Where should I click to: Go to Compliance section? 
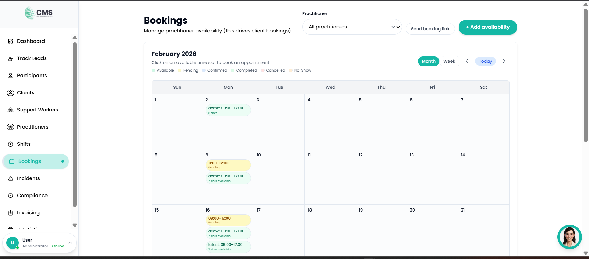point(36,196)
